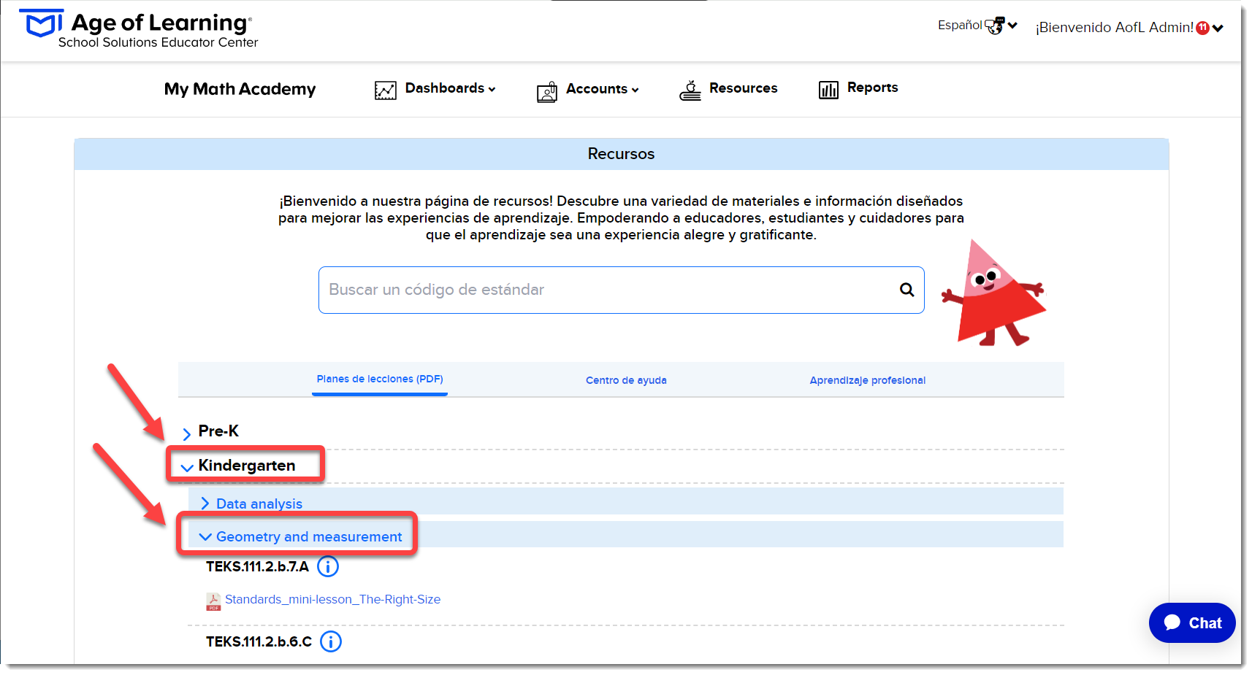Switch to the Aprendizaje profesional tab

(x=867, y=380)
